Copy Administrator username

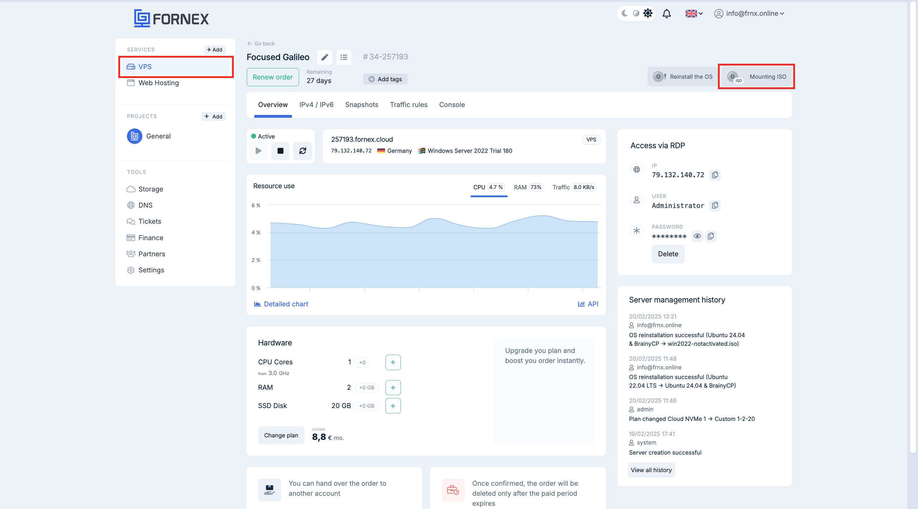[x=715, y=205]
